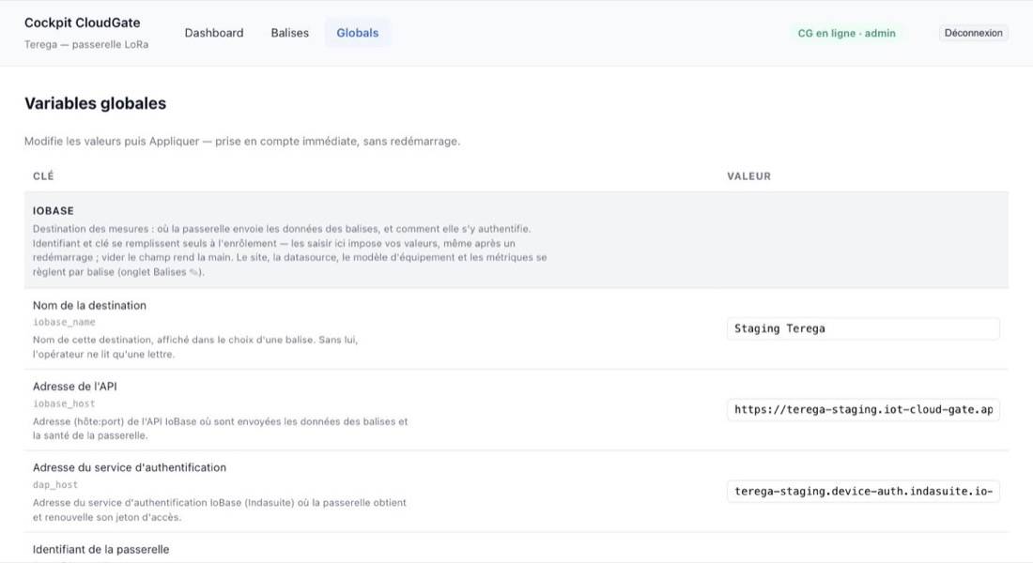Click the "Adresse (hôte:port) de l'API IoBase" description
This screenshot has height=563, width=1033.
click(x=220, y=429)
